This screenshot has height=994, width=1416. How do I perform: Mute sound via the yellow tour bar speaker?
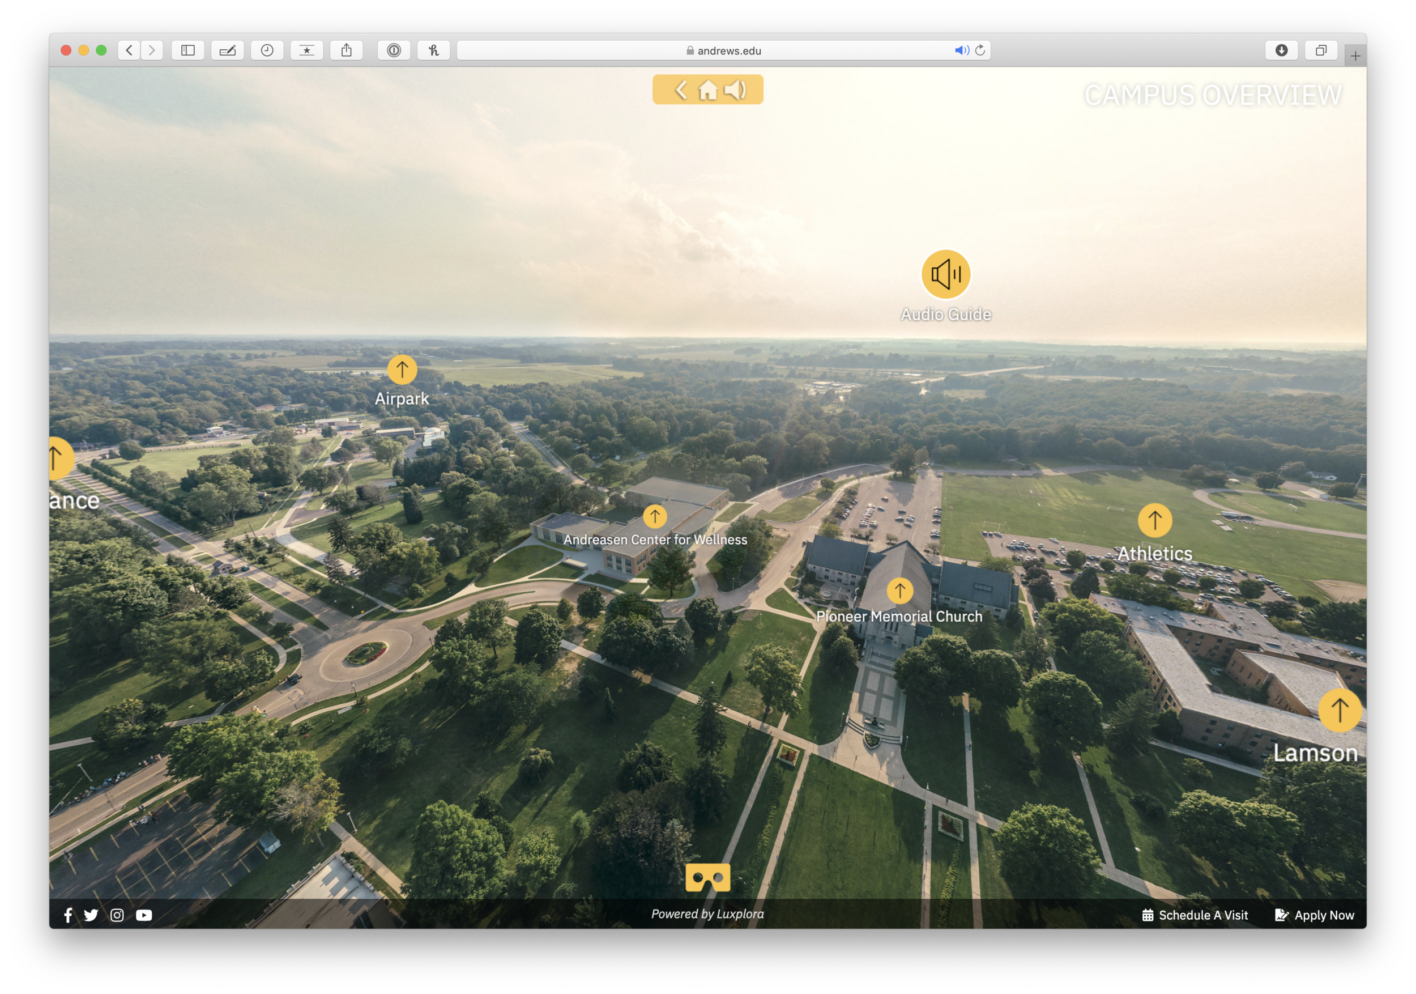(x=735, y=90)
